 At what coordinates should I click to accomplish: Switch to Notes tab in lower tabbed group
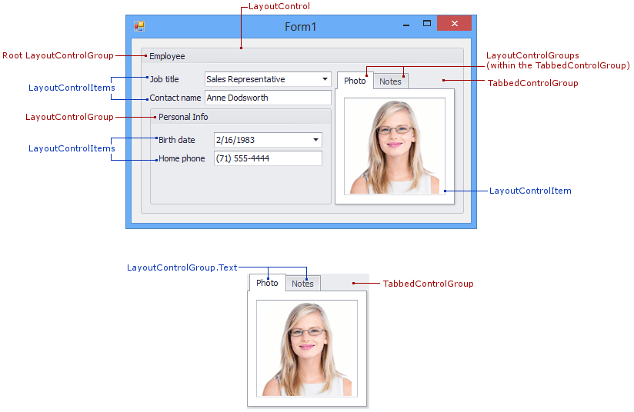click(x=302, y=284)
